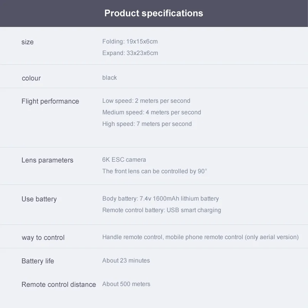Image resolution: width=308 pixels, height=308 pixels.
Task: Click the 'Use battery' label
Action: [x=39, y=199]
